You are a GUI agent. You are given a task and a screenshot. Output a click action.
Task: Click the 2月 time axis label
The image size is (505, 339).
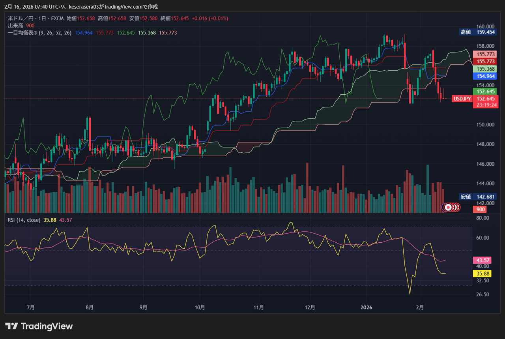[x=420, y=307]
